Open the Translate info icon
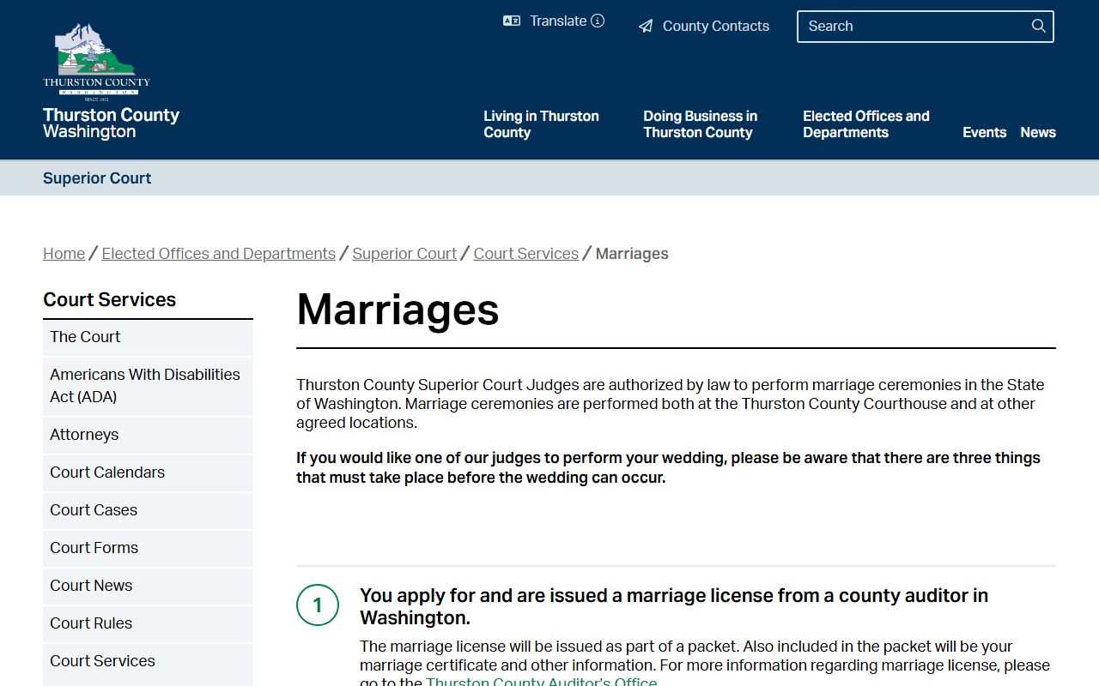 tap(598, 21)
